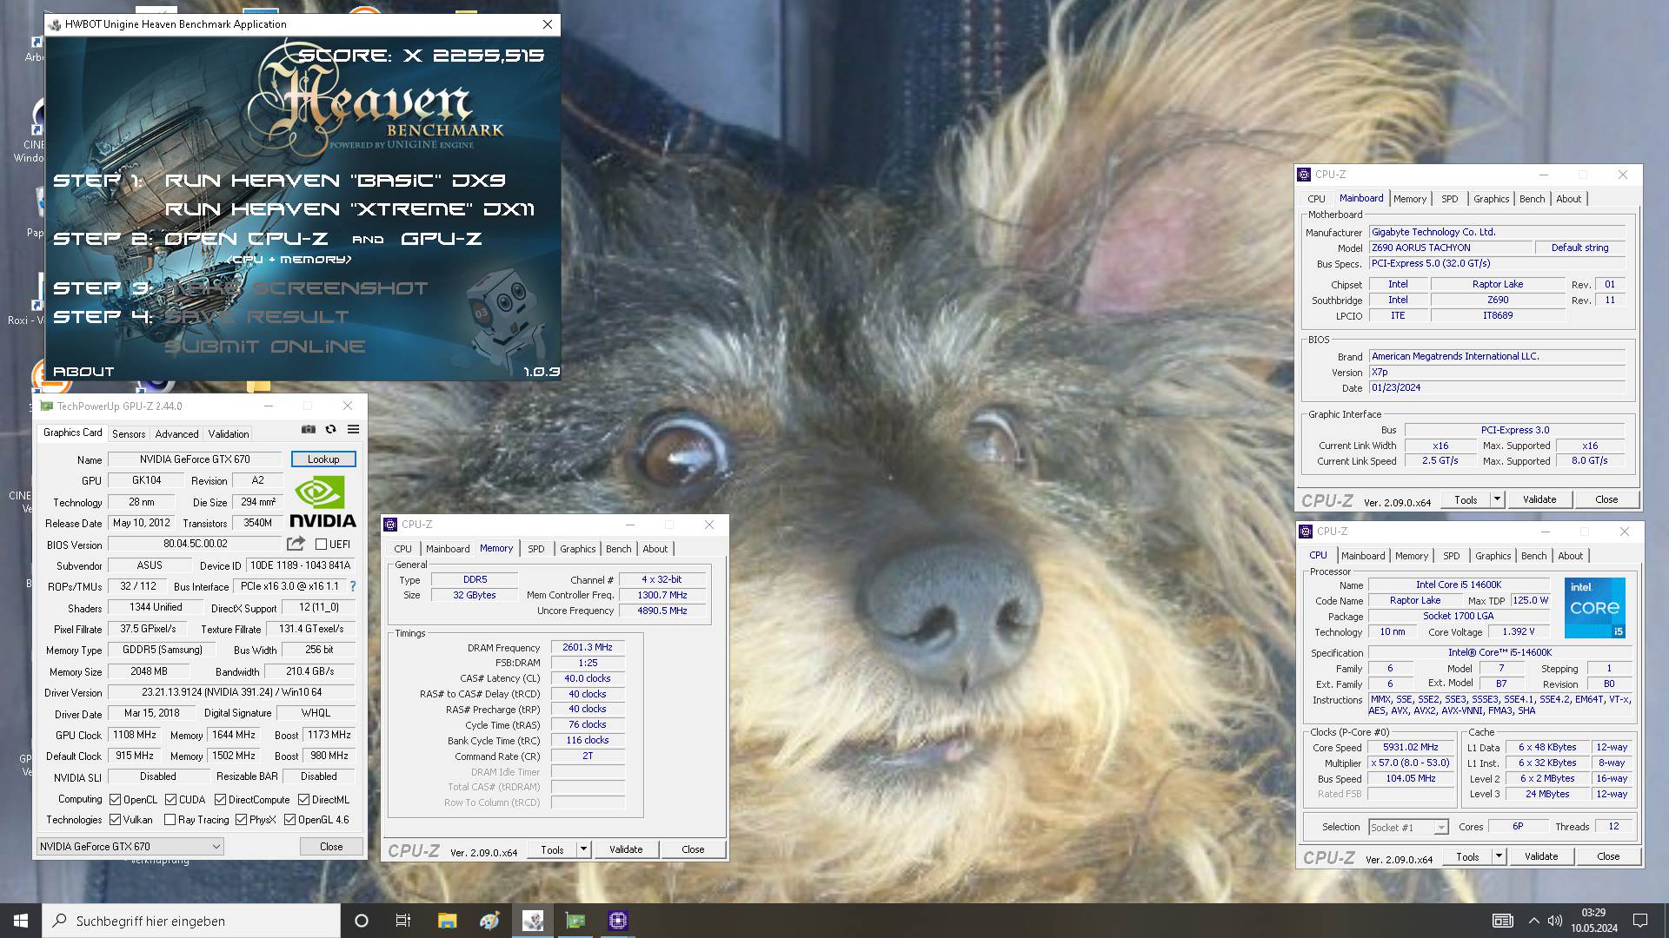Click Validate in Memory CPU-Z window
This screenshot has width=1669, height=938.
coord(626,849)
